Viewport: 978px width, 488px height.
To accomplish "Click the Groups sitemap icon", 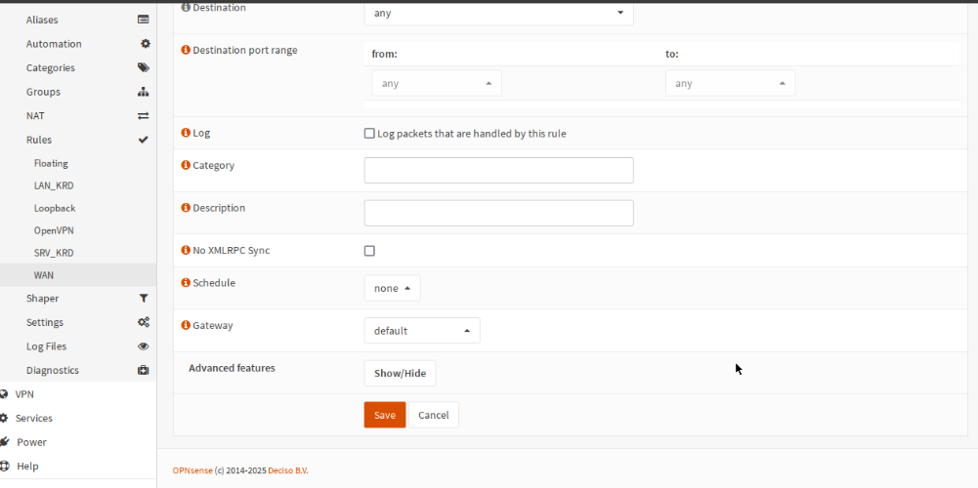I will pos(144,92).
